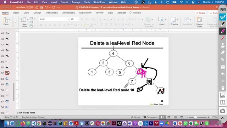Click the Undo arrow in title bar

click(46, 7)
